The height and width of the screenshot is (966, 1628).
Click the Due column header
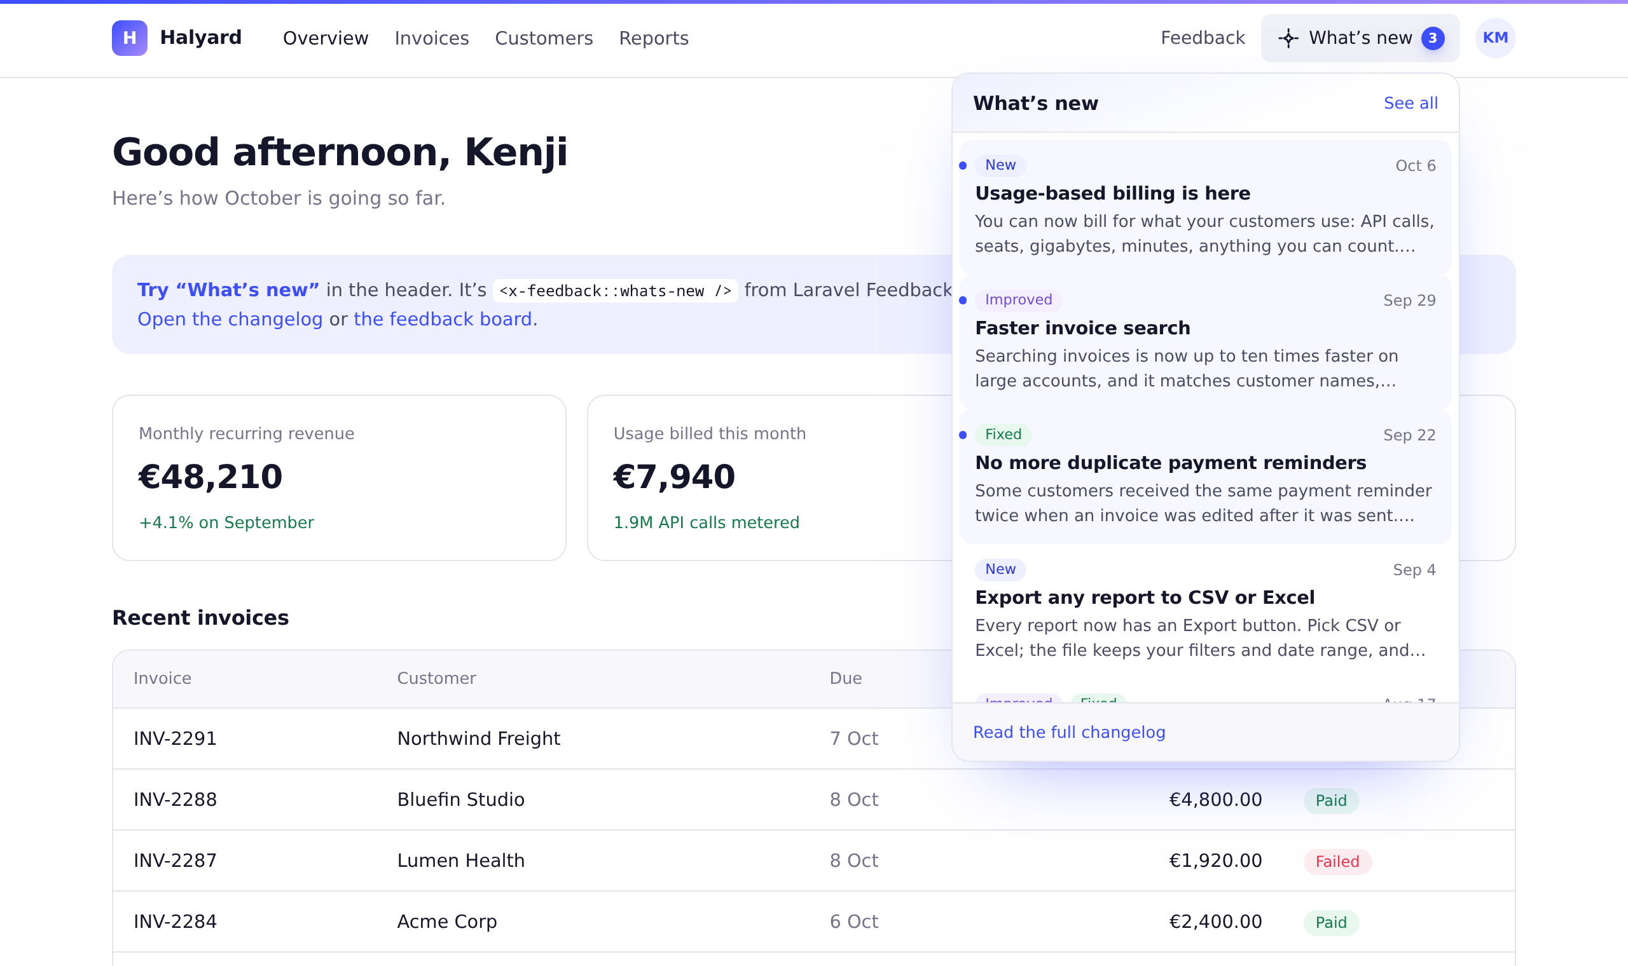click(x=845, y=678)
